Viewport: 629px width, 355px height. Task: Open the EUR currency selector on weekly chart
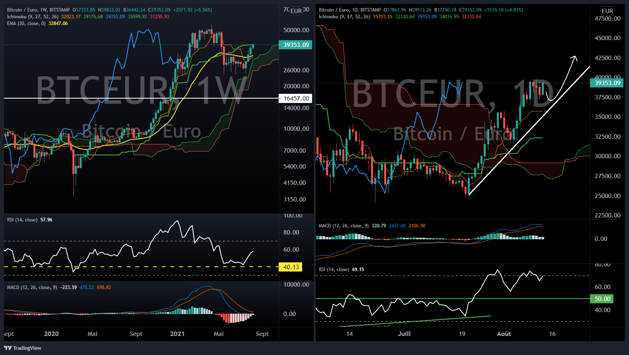296,11
